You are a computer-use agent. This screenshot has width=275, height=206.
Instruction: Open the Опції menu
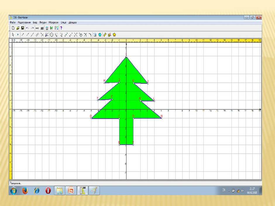pos(63,22)
